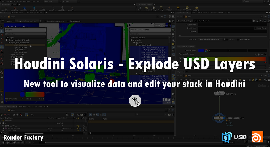270x147 pixels.
Task: Click tree view icon in scene graph details toolbar
Action: 90,115
